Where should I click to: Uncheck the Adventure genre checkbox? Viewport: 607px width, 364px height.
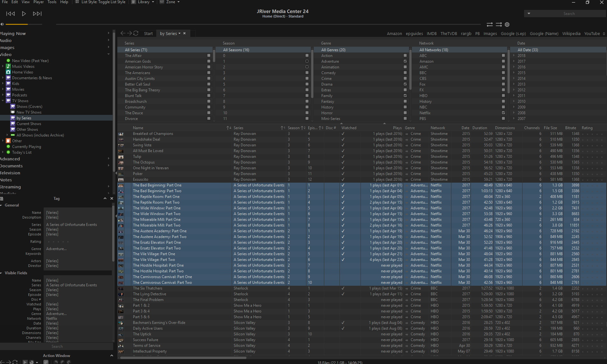(x=405, y=61)
